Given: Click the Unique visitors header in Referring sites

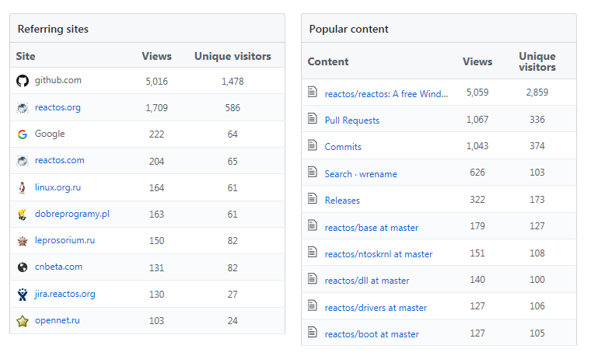Looking at the screenshot, I should (x=233, y=56).
